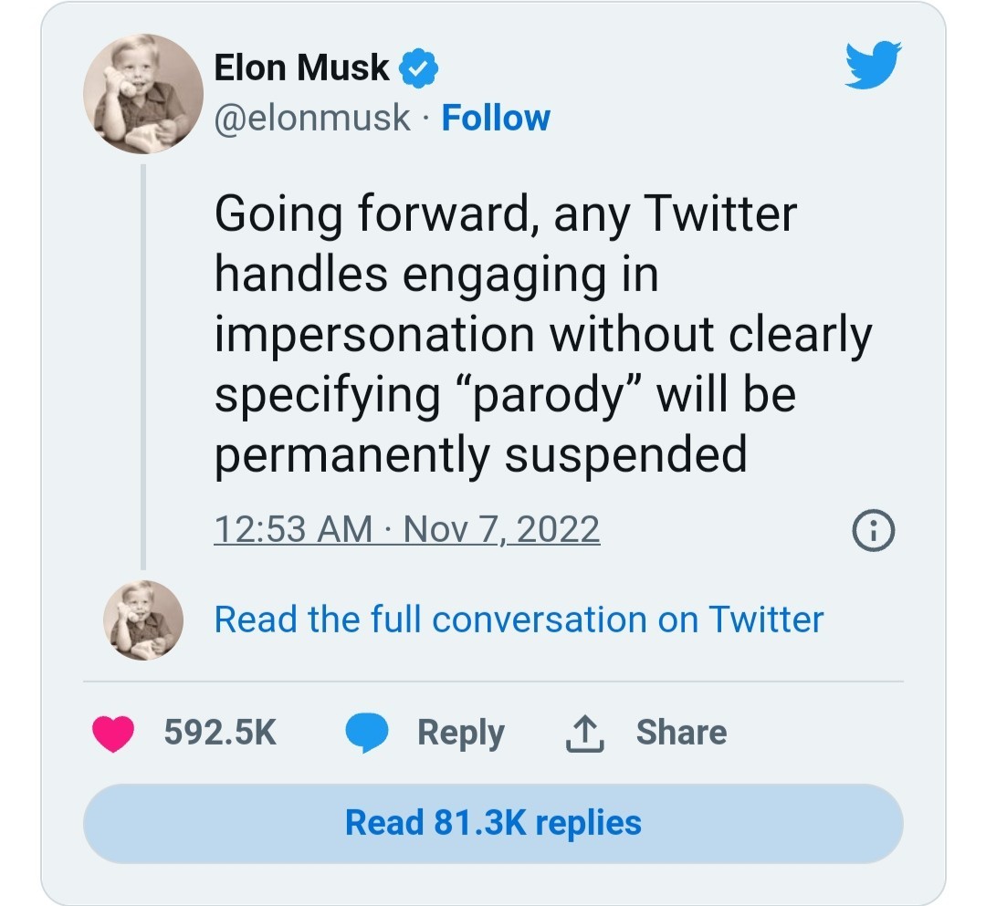The height and width of the screenshot is (906, 986).
Task: Open the Elon Musk display name
Action: [x=301, y=68]
